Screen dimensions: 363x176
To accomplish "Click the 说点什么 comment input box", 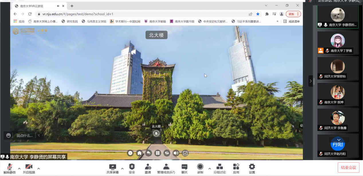I will click(x=24, y=135).
